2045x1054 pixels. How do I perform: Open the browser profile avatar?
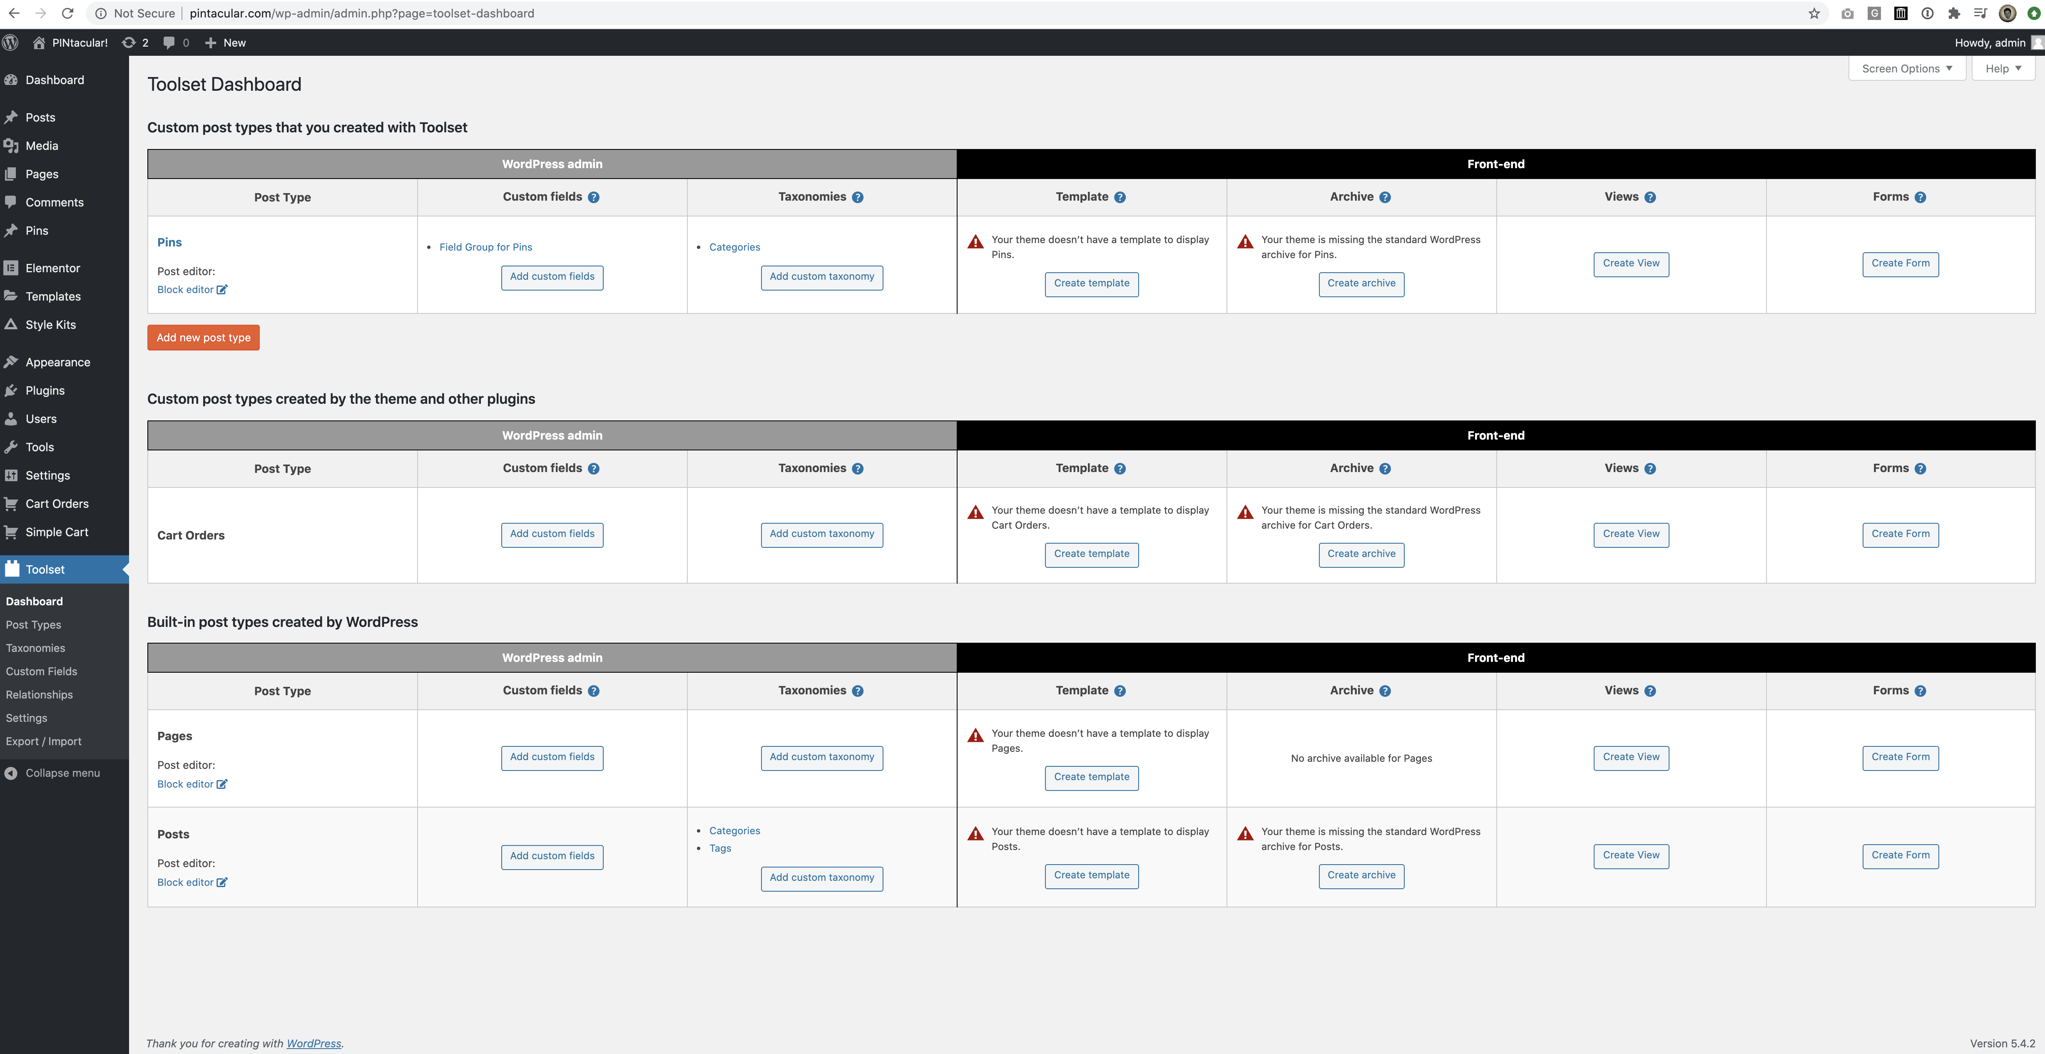pyautogui.click(x=2008, y=13)
